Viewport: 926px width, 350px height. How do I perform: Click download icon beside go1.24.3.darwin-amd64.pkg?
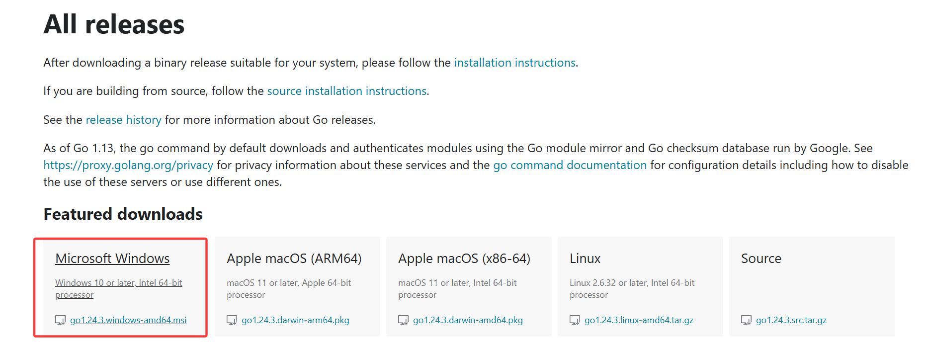(x=403, y=320)
